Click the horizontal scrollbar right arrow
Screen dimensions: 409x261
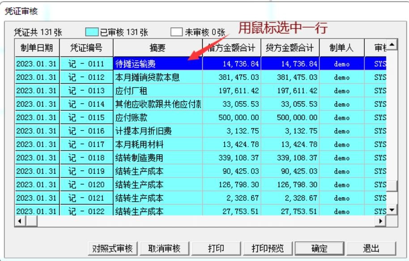380,221
